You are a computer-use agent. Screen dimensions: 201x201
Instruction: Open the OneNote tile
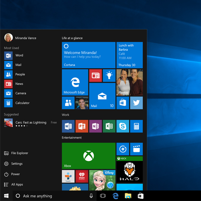(96, 126)
